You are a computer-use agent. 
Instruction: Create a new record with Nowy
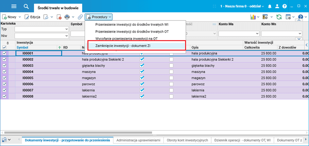(x=9, y=17)
